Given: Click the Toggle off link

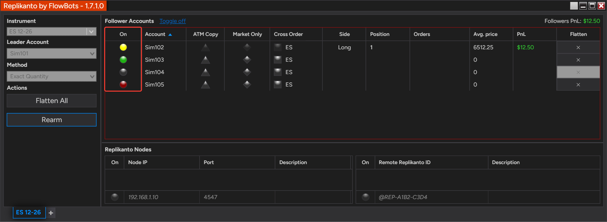Looking at the screenshot, I should point(172,21).
